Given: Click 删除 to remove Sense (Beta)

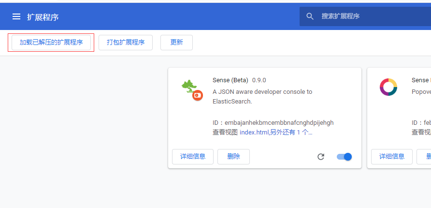Looking at the screenshot, I should tap(233, 157).
